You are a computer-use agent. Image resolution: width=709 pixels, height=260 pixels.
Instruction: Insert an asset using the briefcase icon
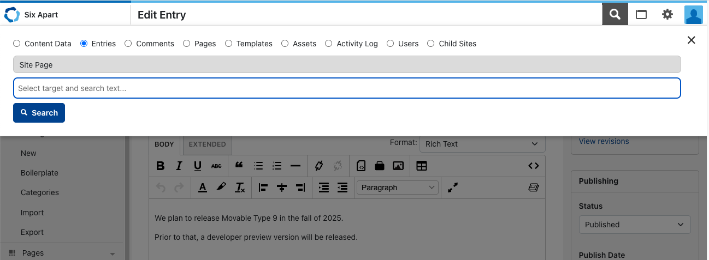point(380,166)
